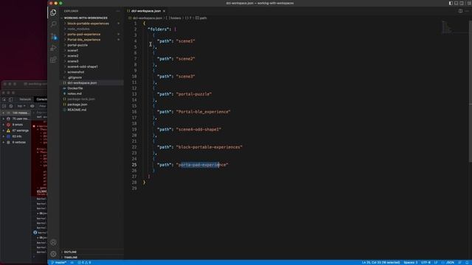Click the "scene1" path value on line 4
This screenshot has width=472, height=265.
186,41
